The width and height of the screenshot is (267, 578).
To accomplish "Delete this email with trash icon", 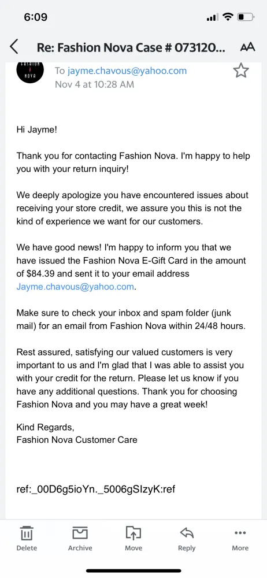I will [27, 539].
